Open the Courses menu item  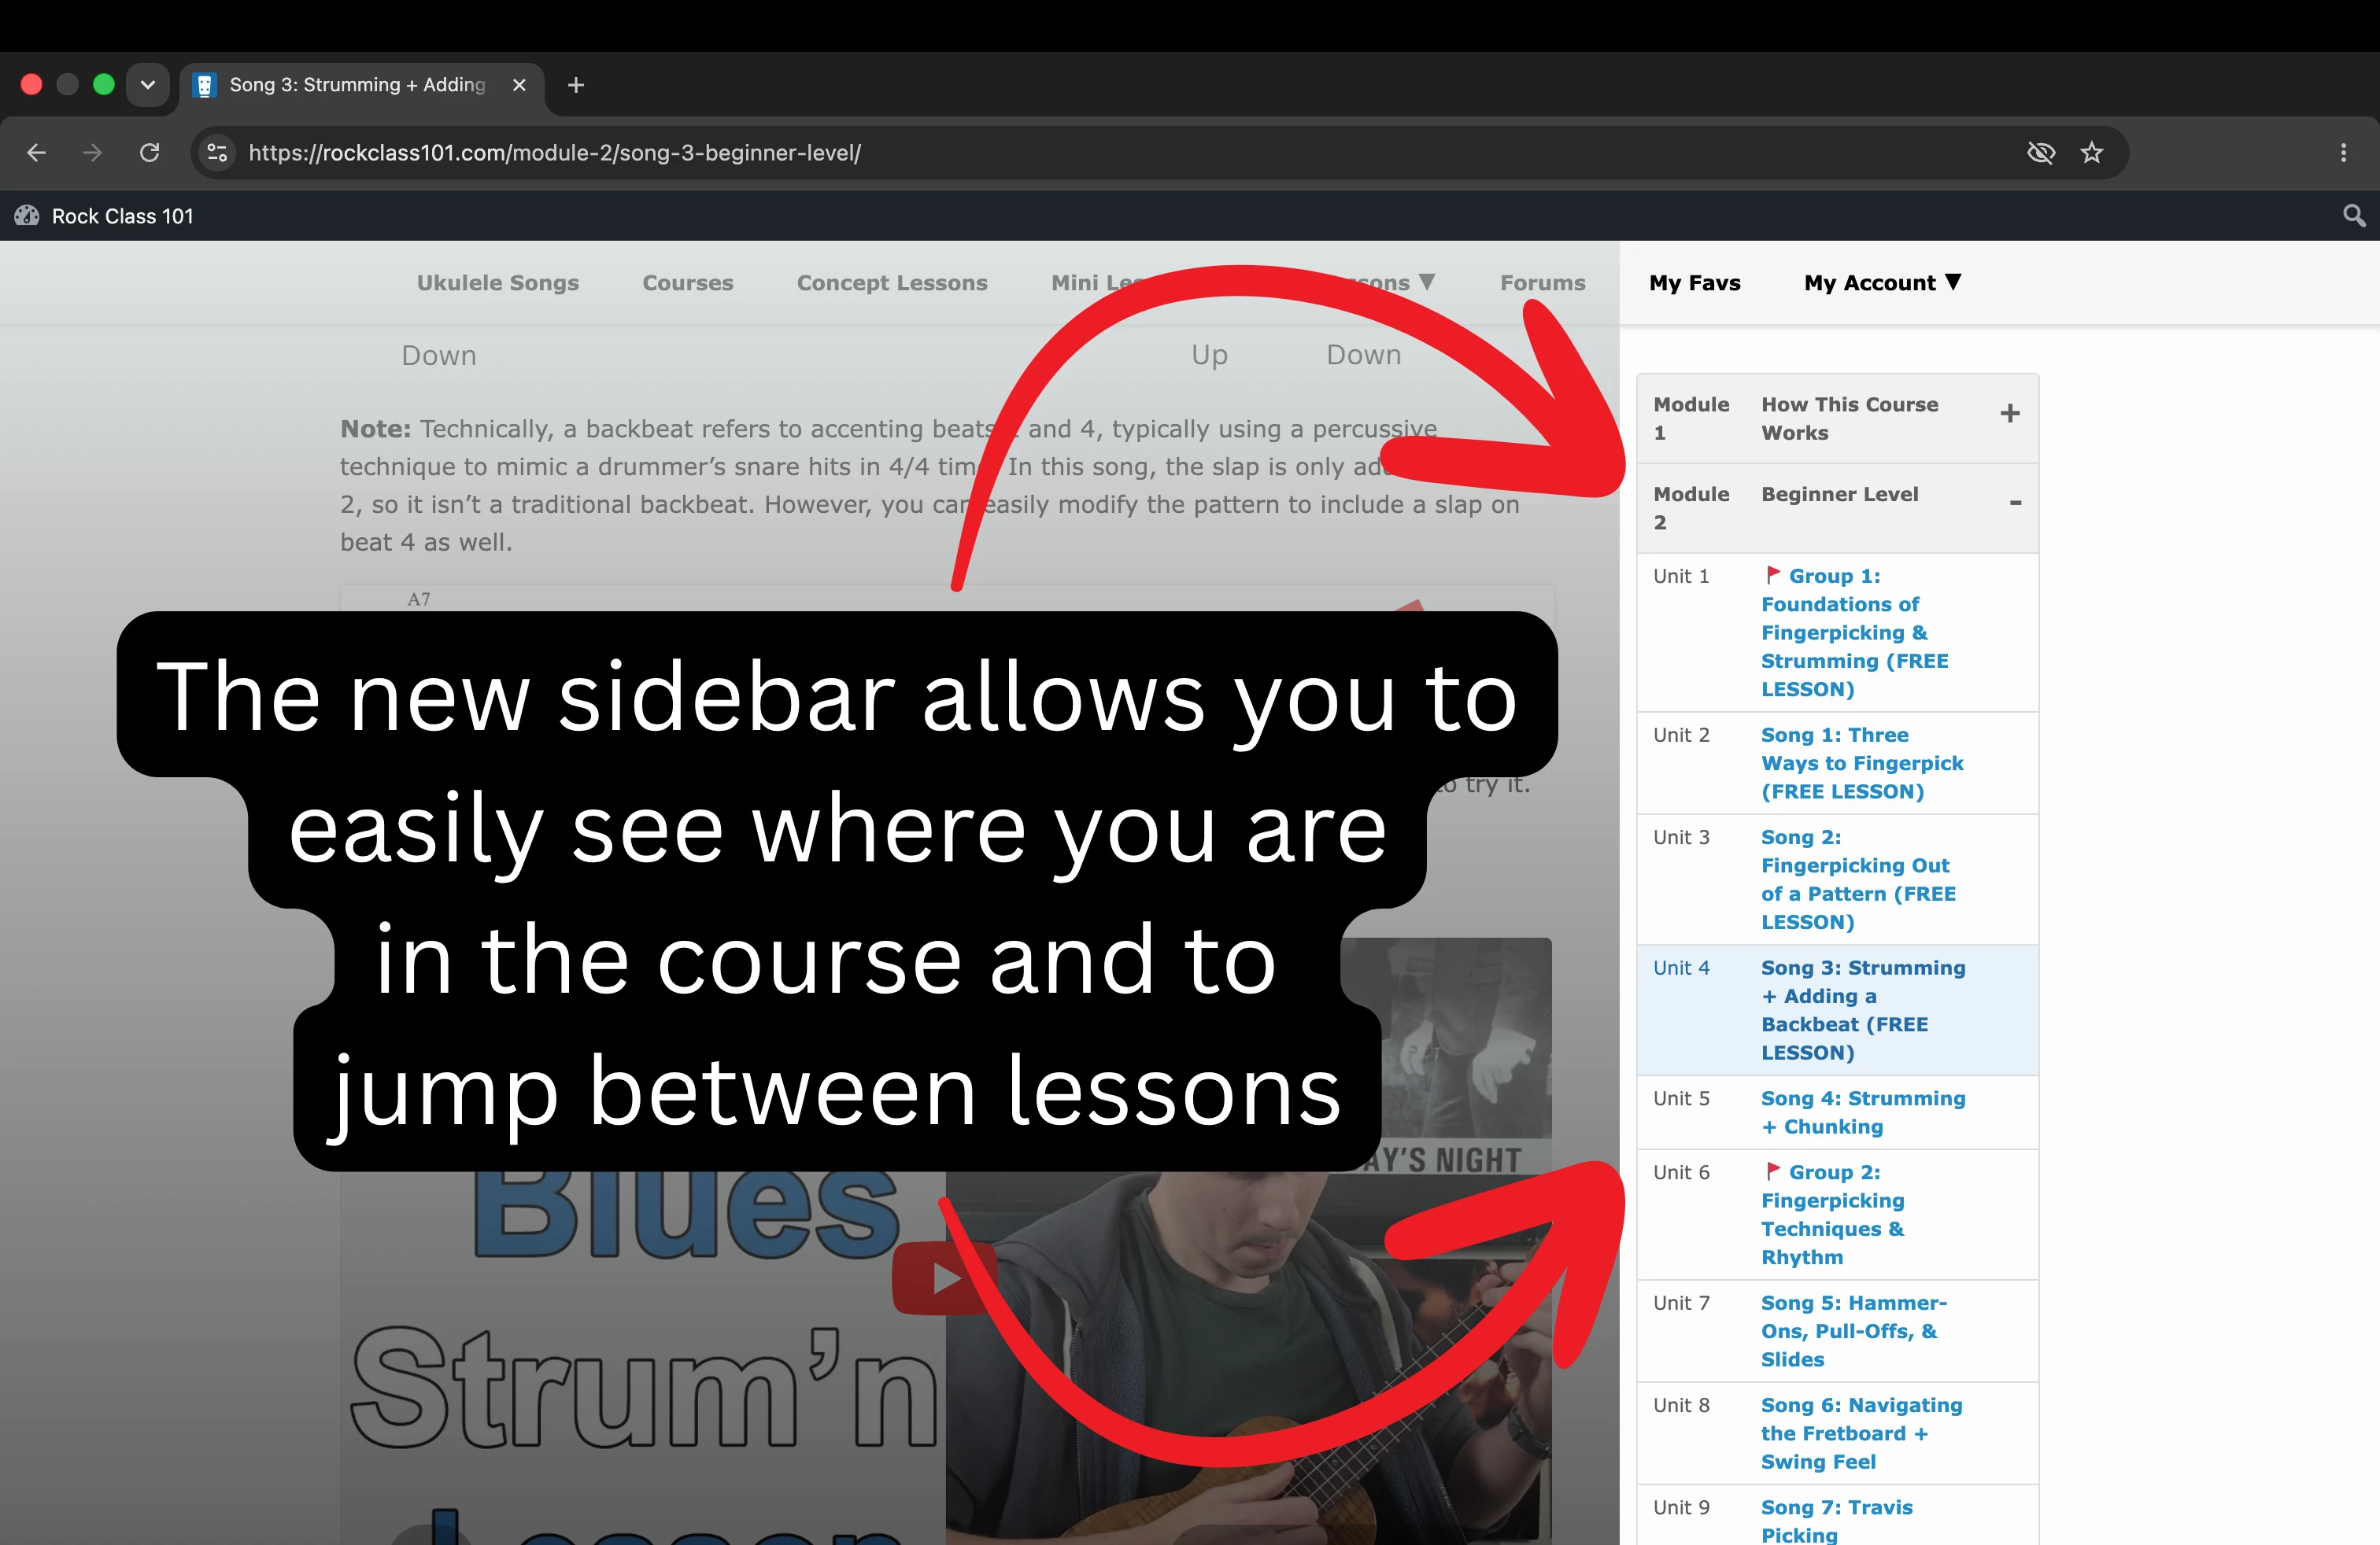click(x=688, y=283)
